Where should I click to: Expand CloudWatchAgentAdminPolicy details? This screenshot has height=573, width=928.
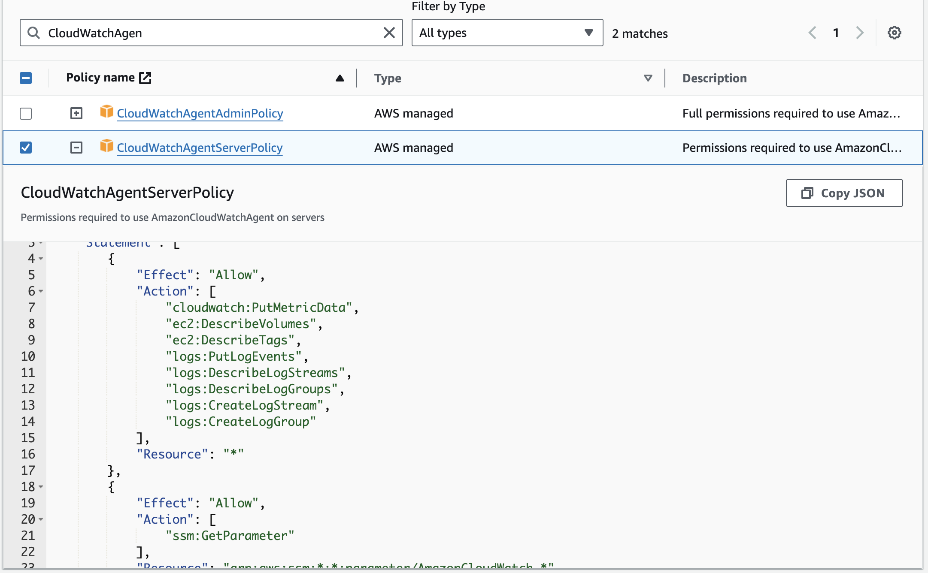(x=76, y=113)
